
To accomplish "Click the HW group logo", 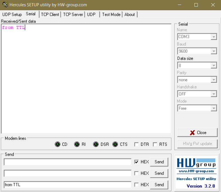I will [x=196, y=163].
